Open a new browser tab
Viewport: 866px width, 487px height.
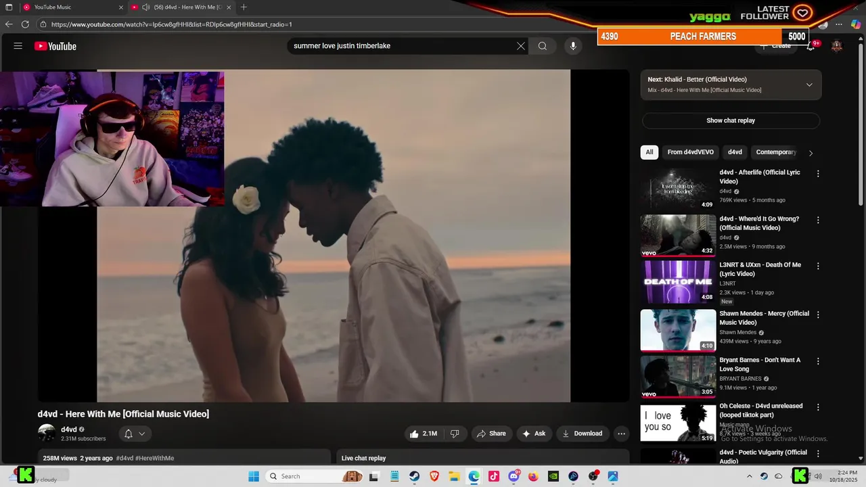(244, 7)
